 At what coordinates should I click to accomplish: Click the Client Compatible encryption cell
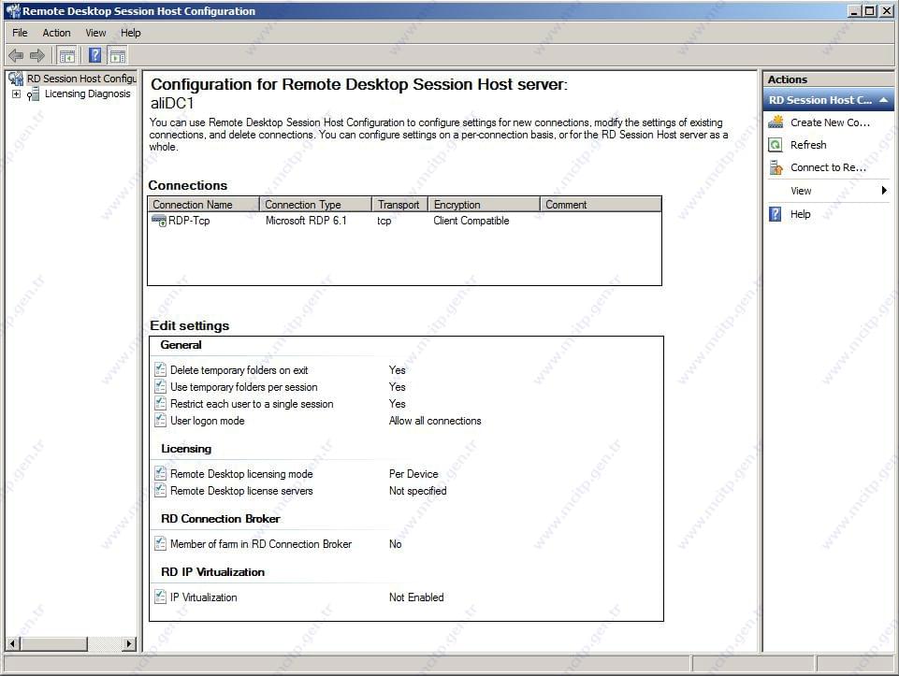(x=471, y=221)
